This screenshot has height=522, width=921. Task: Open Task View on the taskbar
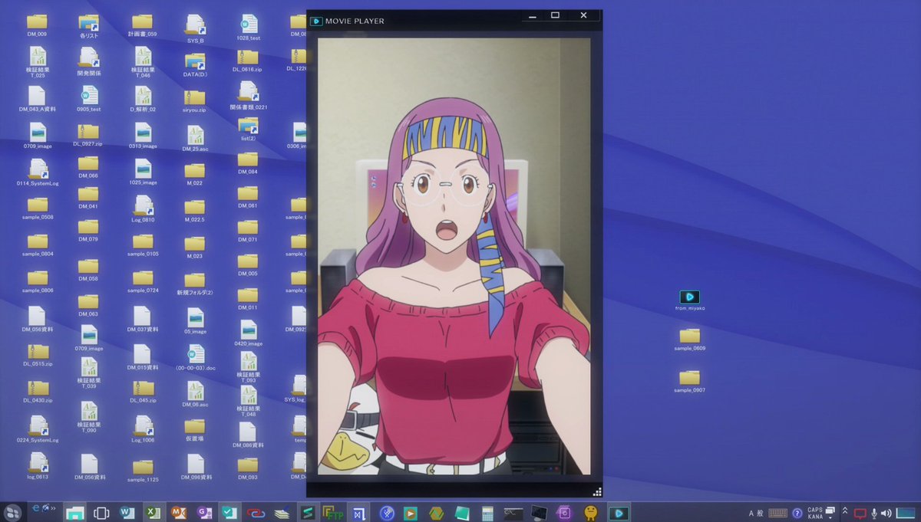point(101,513)
